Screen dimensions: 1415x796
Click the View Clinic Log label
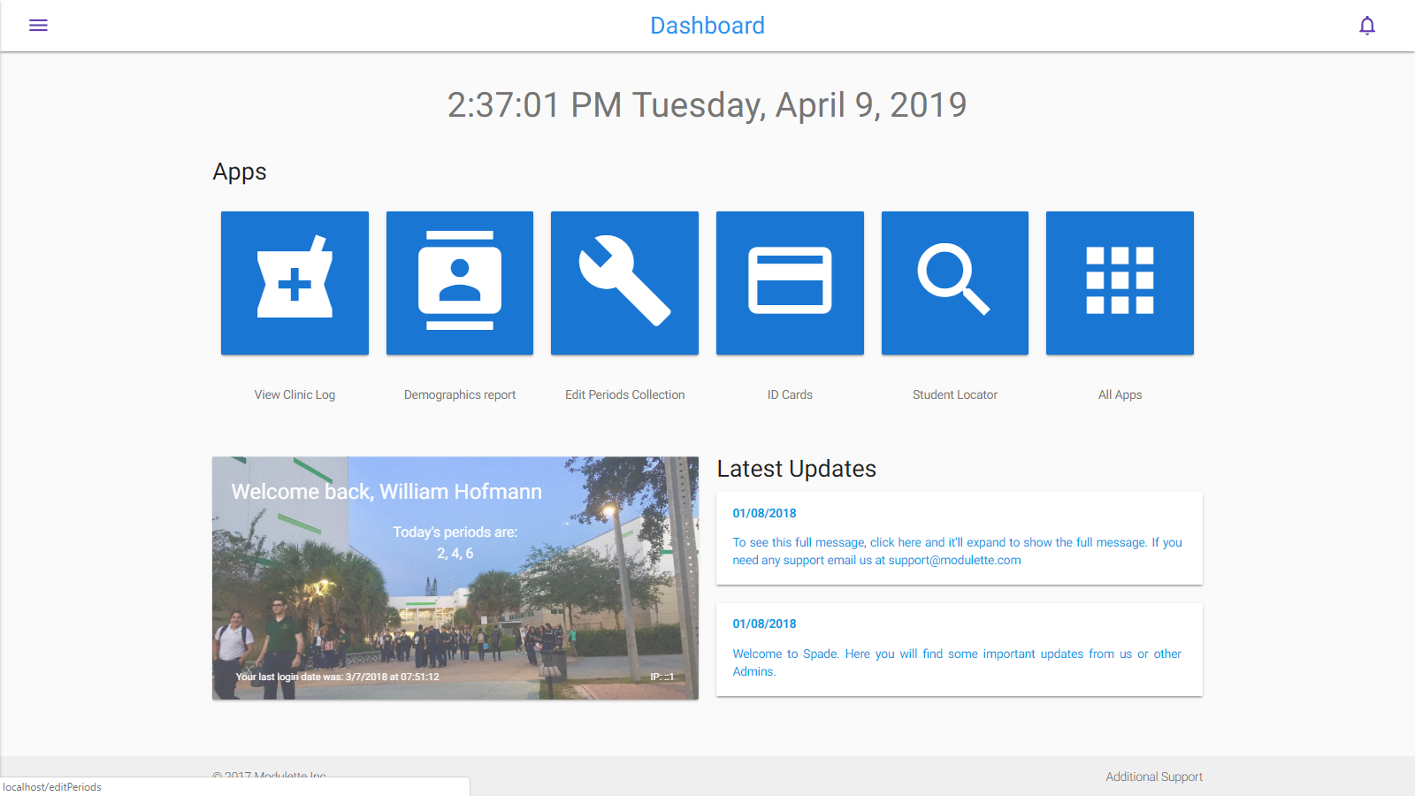point(294,394)
